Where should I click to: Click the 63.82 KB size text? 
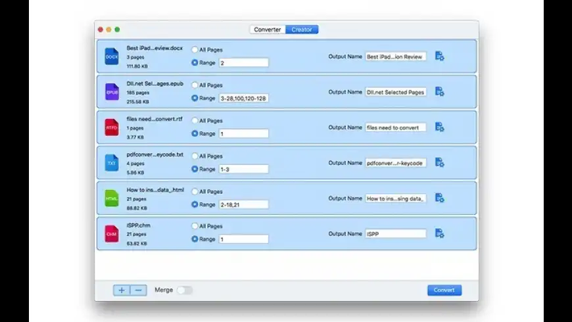(x=137, y=243)
